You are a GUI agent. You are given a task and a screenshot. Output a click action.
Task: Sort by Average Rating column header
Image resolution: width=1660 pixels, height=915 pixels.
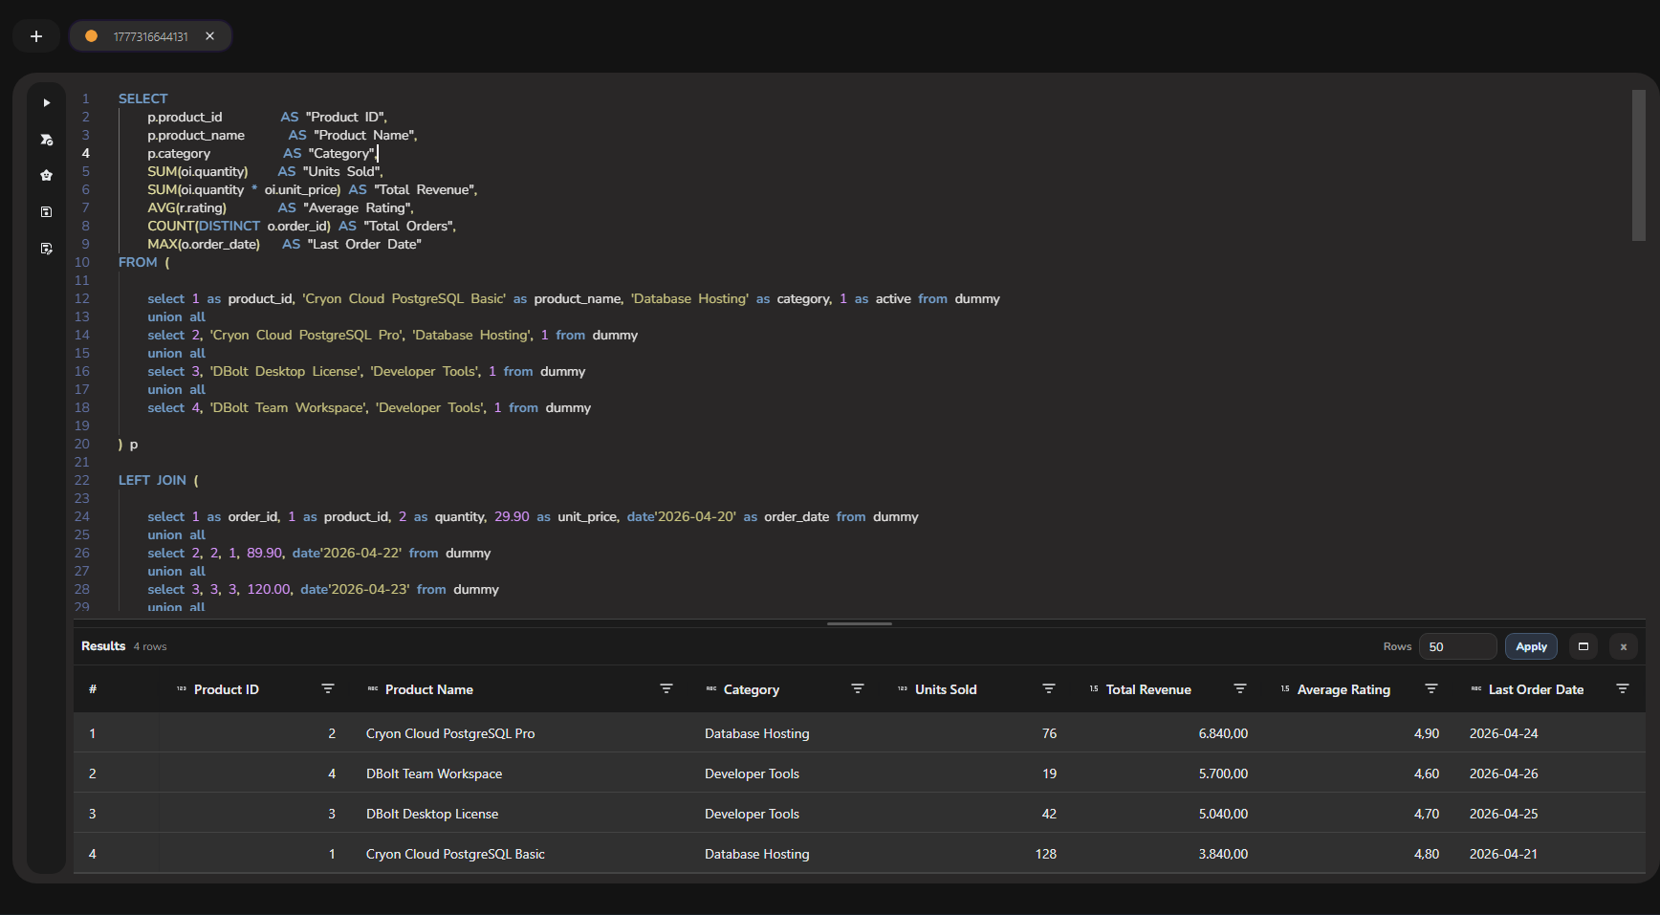1343,689
